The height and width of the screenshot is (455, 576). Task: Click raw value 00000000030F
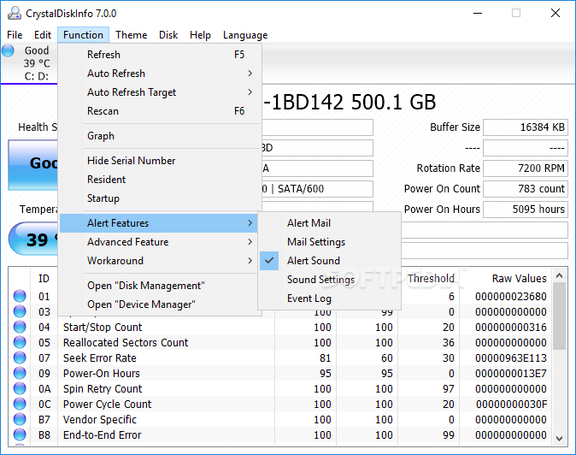point(512,405)
